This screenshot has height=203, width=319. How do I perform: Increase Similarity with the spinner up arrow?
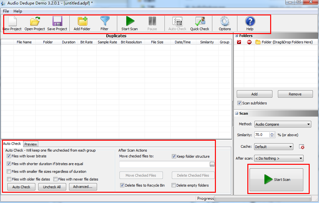click(x=272, y=133)
